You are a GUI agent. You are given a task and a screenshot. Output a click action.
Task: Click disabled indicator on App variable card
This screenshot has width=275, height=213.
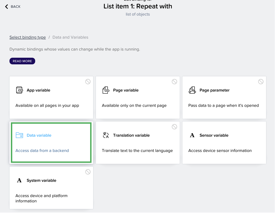88,82
